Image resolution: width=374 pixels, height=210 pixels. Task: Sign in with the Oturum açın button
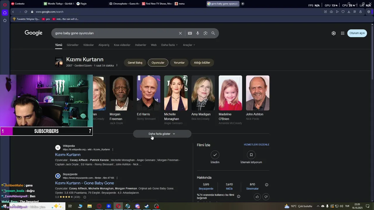(357, 33)
